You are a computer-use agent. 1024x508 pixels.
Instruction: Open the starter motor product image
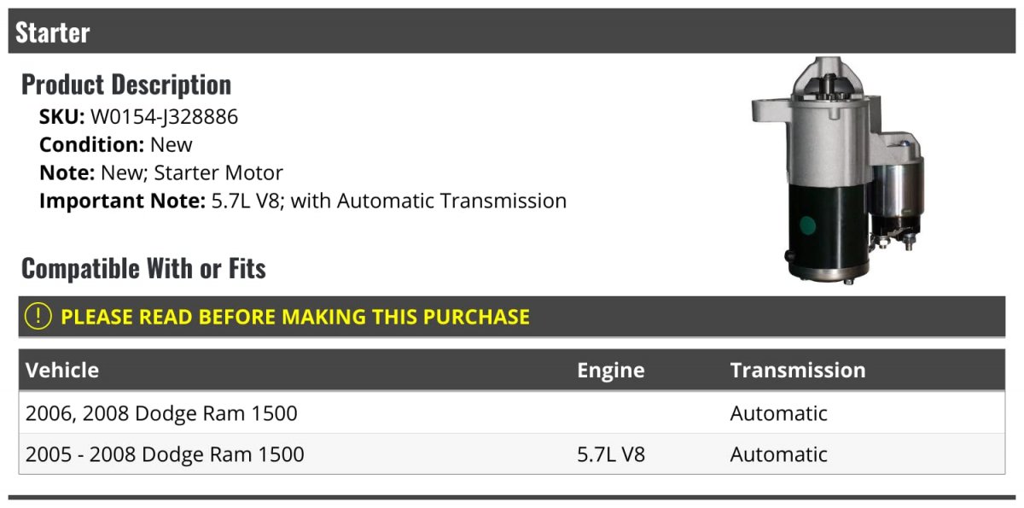[x=838, y=170]
